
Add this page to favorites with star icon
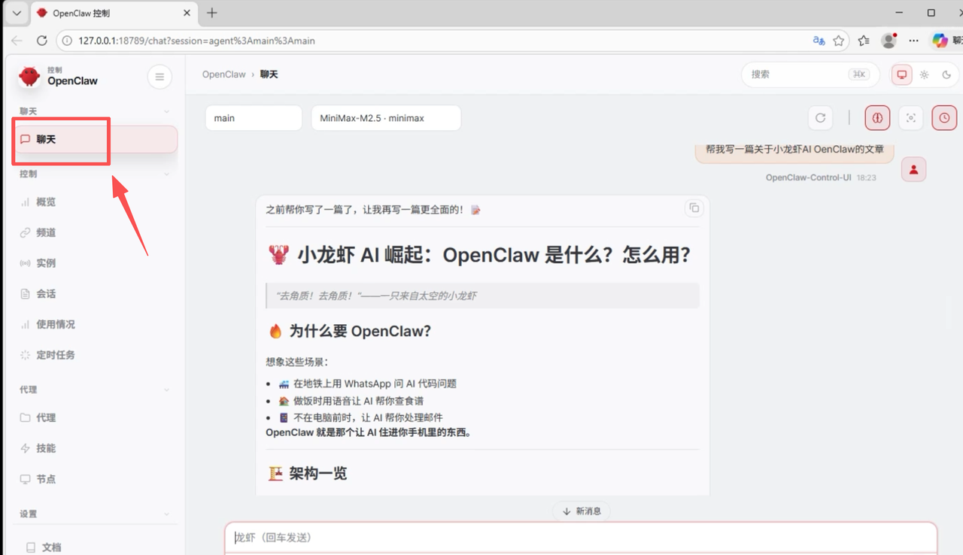pos(839,41)
